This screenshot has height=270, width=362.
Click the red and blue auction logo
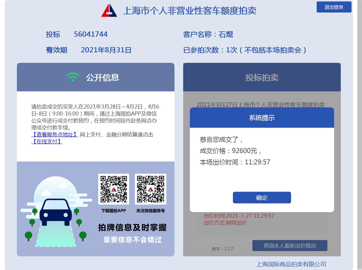click(x=109, y=10)
